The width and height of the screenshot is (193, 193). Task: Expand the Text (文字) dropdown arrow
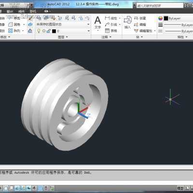[97, 30]
